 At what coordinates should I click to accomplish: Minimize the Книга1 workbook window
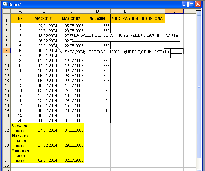[184, 4]
